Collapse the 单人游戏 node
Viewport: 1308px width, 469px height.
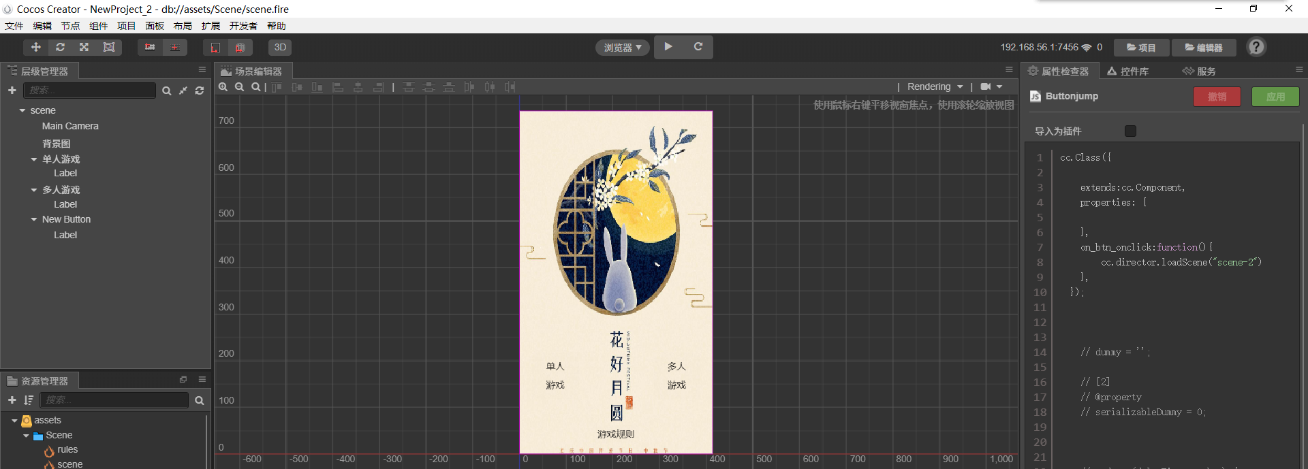(x=34, y=159)
